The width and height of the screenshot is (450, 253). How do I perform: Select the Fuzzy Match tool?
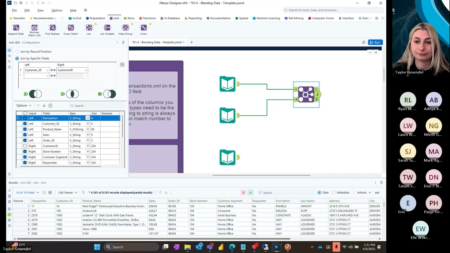coord(70,30)
